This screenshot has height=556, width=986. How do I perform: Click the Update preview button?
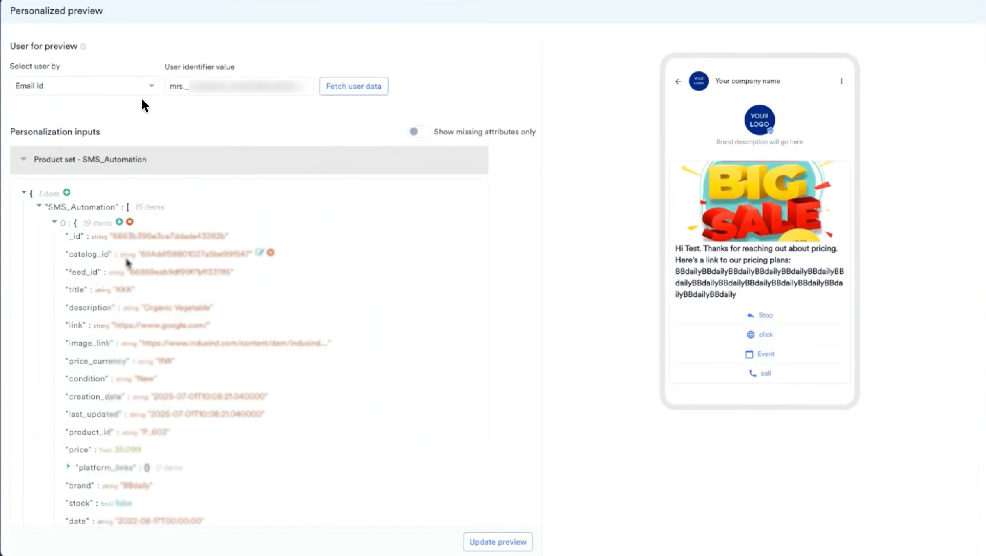click(498, 542)
